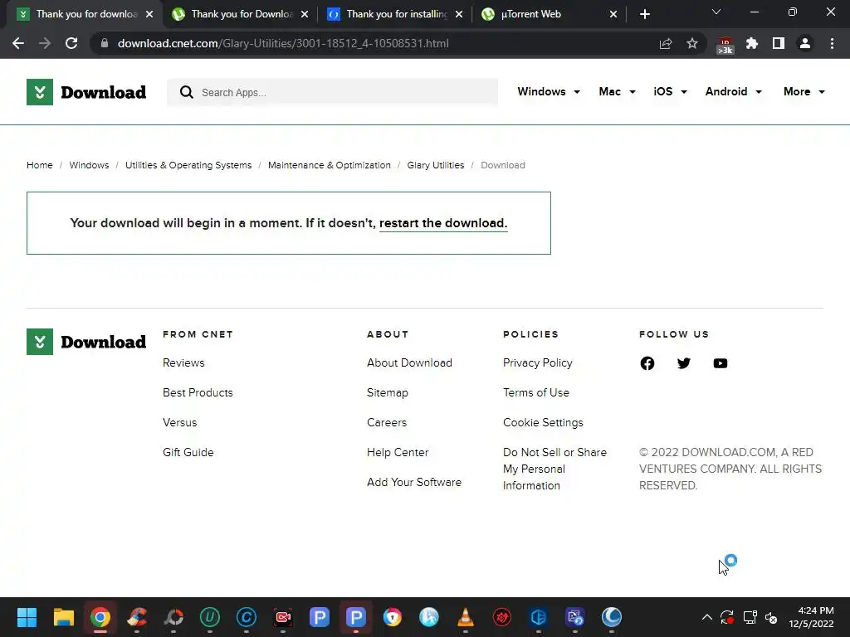850x637 pixels.
Task: Open Maintenance & Optimization breadcrumb
Action: click(329, 165)
